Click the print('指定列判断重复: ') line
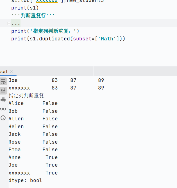This screenshot has height=188, width=177. (45, 31)
